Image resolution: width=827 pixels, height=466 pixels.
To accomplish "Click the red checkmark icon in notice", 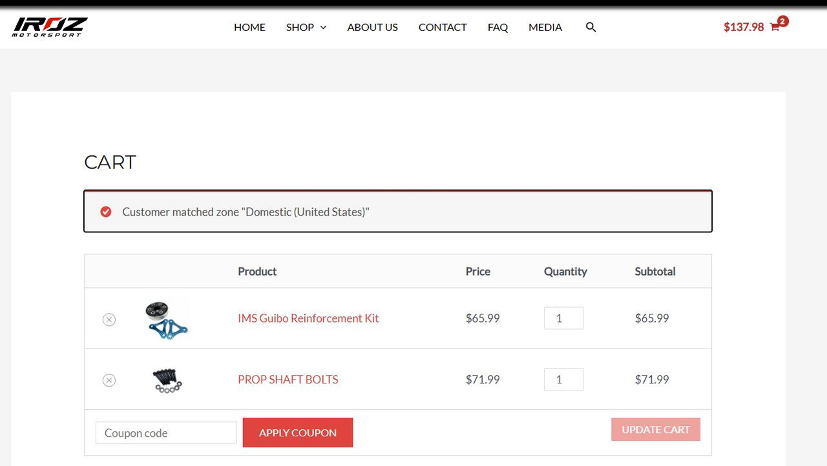I will pyautogui.click(x=106, y=212).
